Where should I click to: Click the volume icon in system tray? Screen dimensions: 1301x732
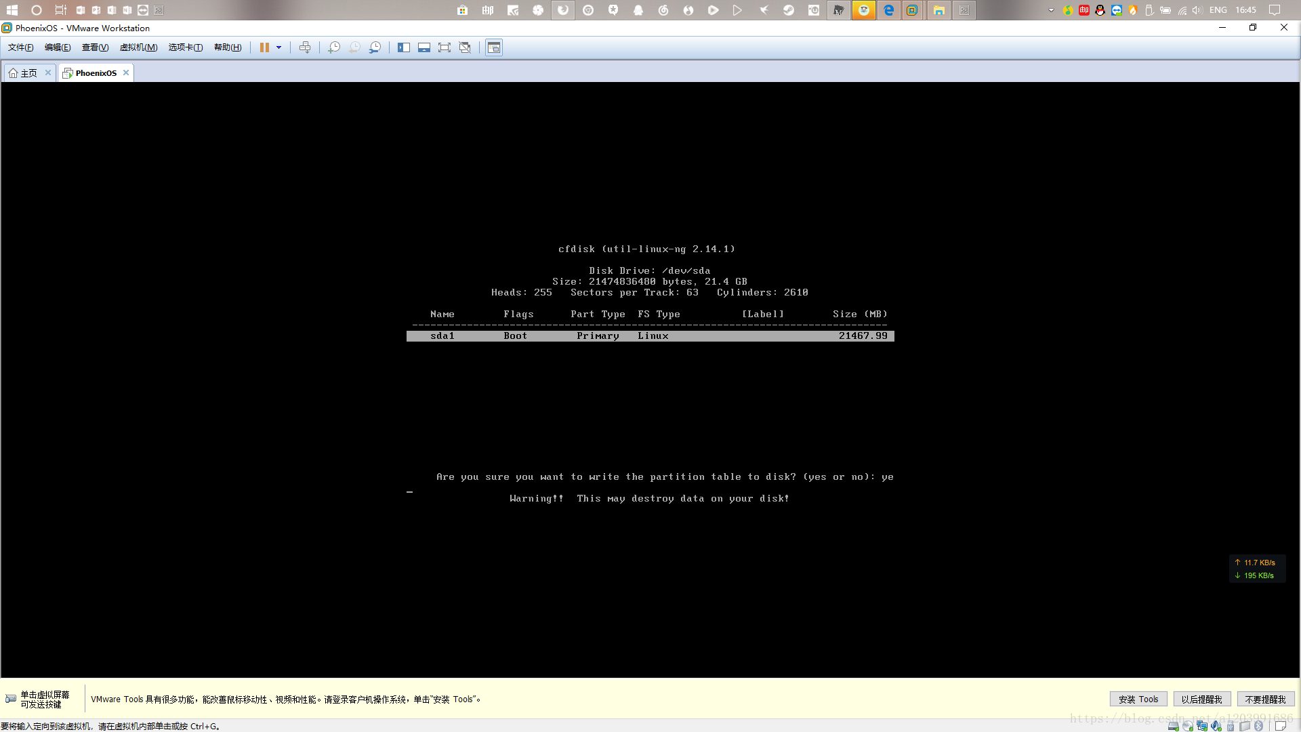[x=1197, y=10]
